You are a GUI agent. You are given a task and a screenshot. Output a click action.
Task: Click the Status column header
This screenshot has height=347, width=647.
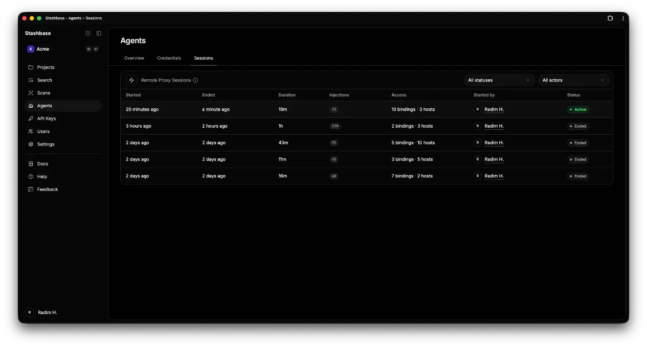[x=574, y=95]
